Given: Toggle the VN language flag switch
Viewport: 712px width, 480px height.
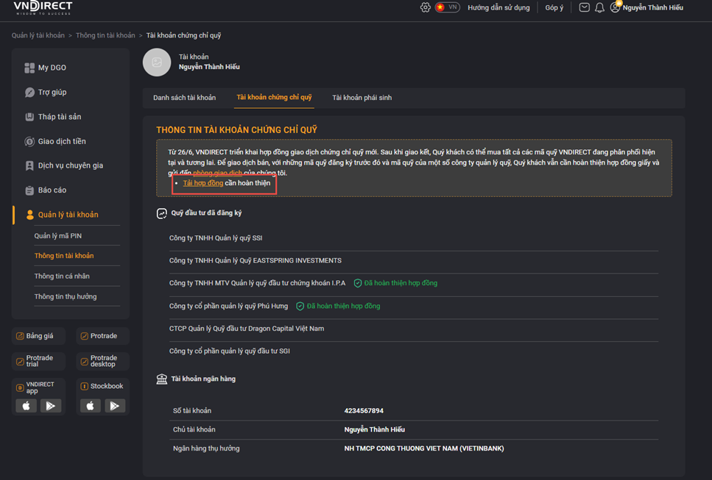Looking at the screenshot, I should [447, 7].
